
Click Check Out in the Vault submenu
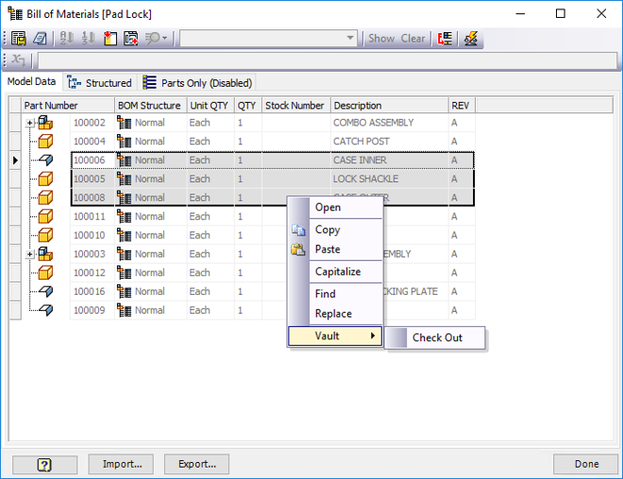[435, 337]
